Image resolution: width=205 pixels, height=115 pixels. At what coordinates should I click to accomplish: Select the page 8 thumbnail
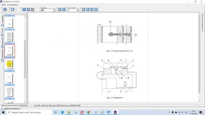tap(10, 65)
